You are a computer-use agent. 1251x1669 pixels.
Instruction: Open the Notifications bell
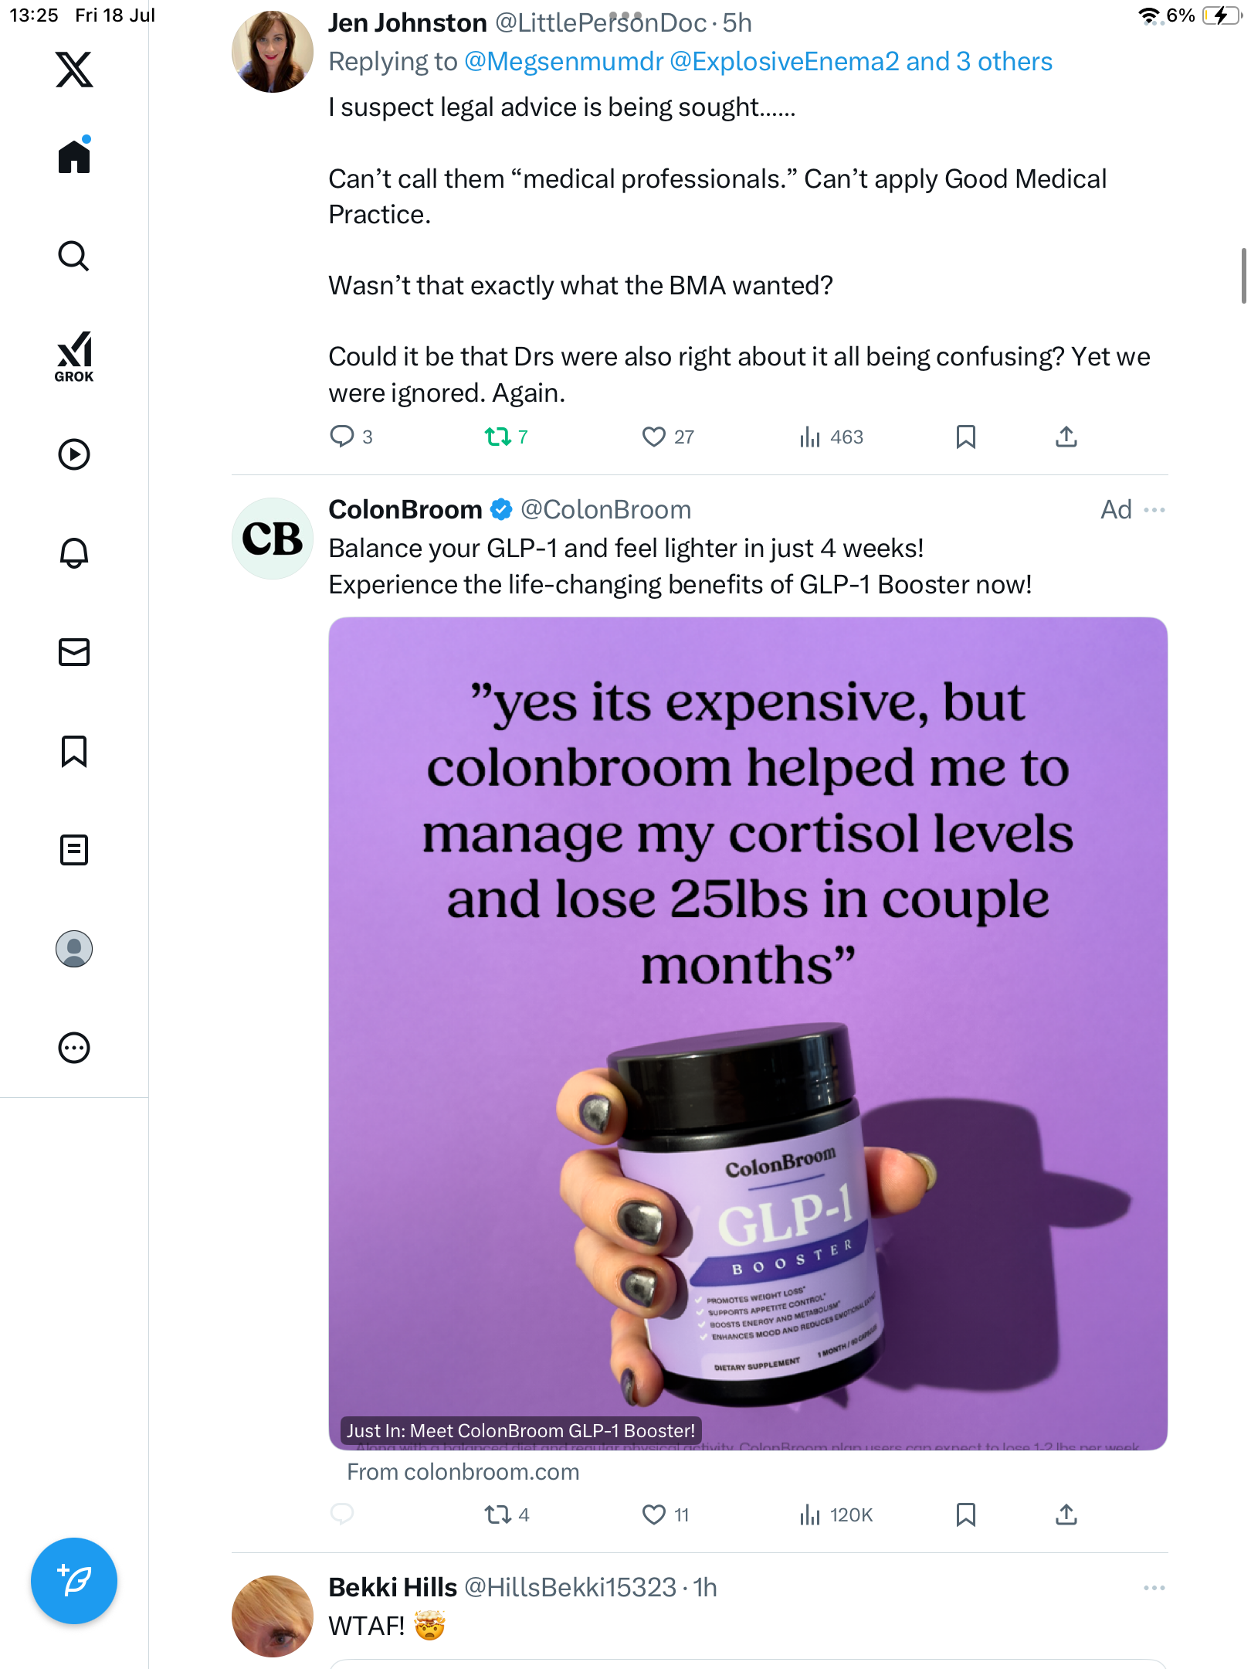(74, 552)
